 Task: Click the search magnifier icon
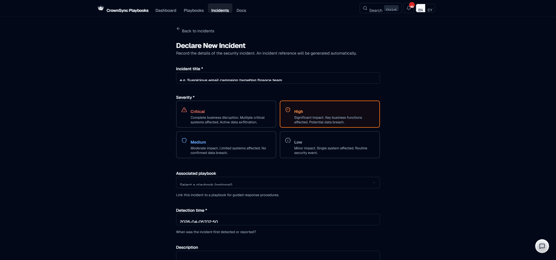[365, 8]
